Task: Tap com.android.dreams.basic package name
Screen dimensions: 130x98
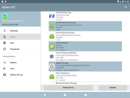Action: 66,76
